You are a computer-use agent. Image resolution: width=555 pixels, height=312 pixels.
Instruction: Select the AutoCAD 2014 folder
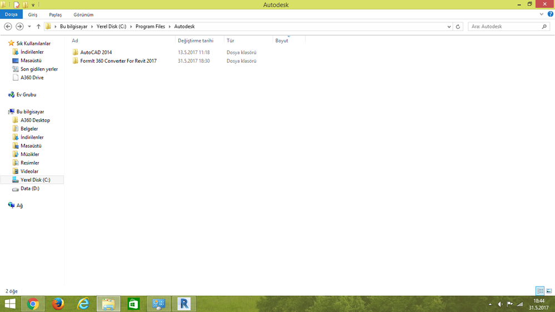96,52
